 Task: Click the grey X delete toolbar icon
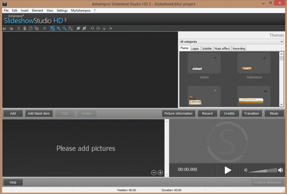tap(44, 28)
